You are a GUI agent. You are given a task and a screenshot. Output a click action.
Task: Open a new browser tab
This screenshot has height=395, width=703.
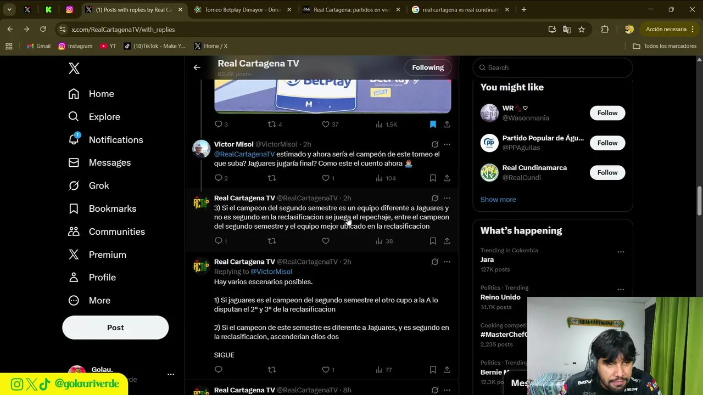pyautogui.click(x=524, y=9)
